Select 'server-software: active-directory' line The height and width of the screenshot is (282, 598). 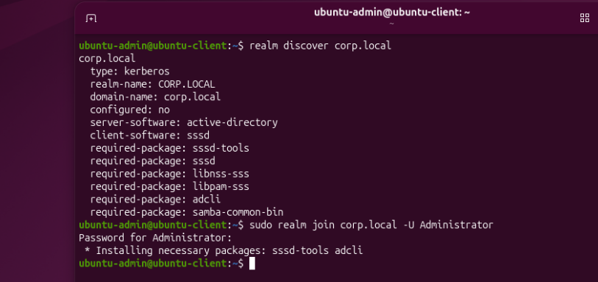pos(184,122)
